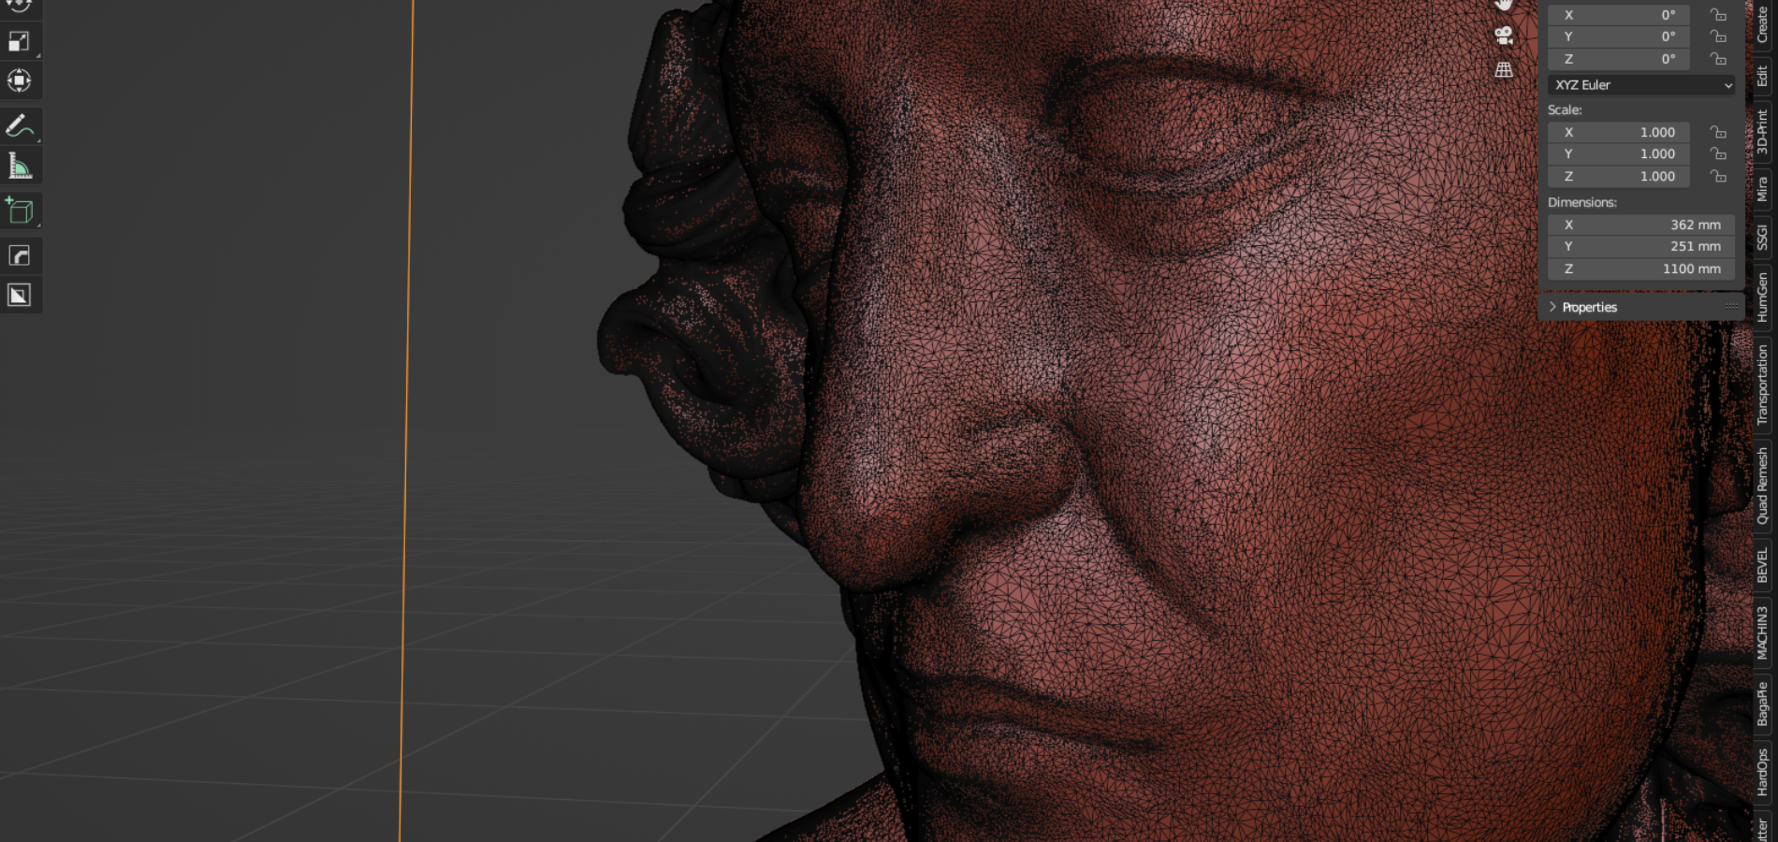Click the curved-corner tool icon in left toolbar
Viewport: 1778px width, 842px height.
(19, 255)
